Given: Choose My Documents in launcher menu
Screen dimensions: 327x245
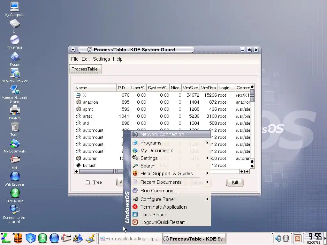Looking at the screenshot, I should [171, 151].
